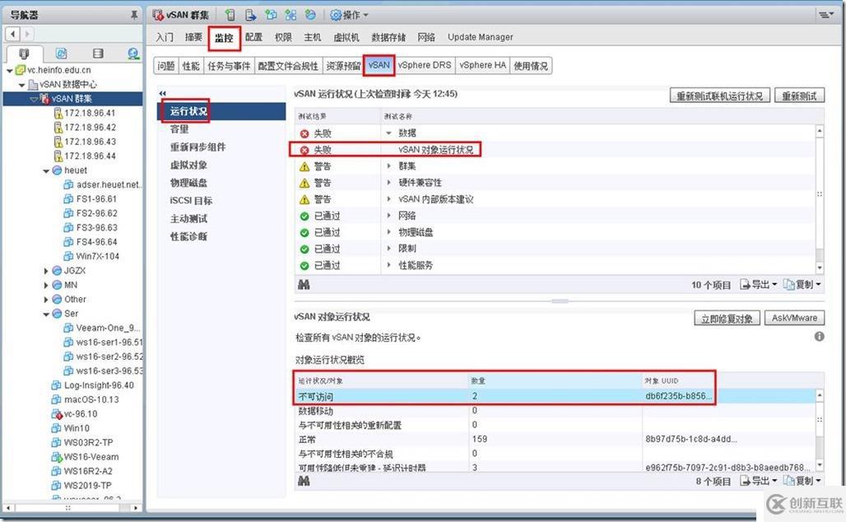Switch to the 性能 sub-tab

(190, 66)
